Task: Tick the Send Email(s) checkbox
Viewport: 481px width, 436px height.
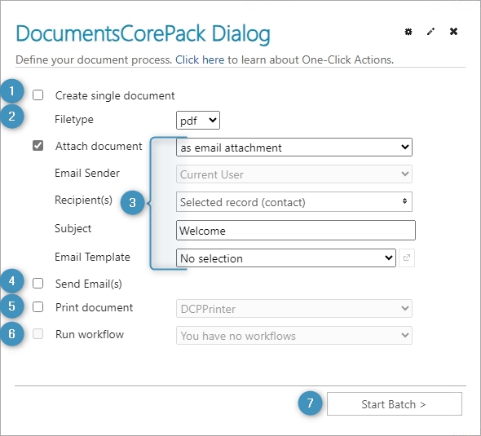Action: (x=38, y=284)
